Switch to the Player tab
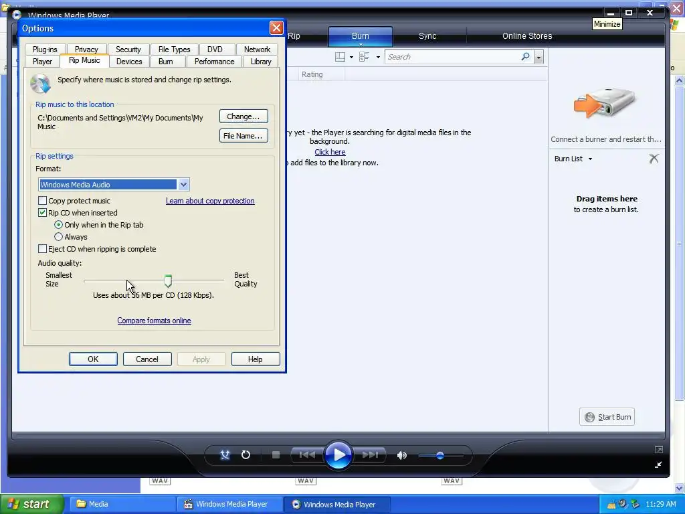This screenshot has width=685, height=514. click(42, 62)
